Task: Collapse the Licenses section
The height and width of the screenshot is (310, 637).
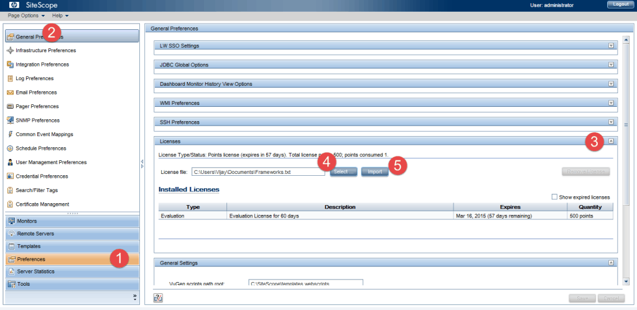Action: (x=611, y=141)
